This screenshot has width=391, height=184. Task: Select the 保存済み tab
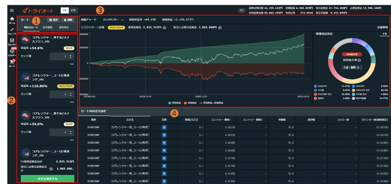tap(64, 27)
